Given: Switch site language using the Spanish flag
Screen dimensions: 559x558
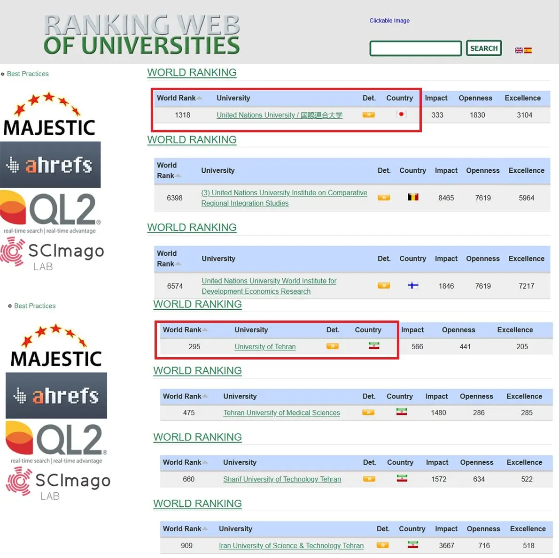Looking at the screenshot, I should pos(528,50).
